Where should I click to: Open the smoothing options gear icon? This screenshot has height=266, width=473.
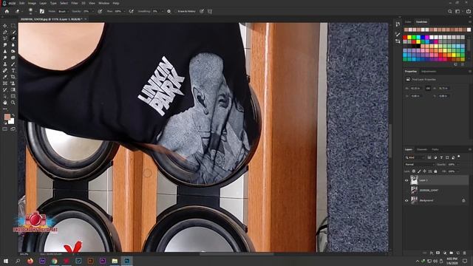(169, 11)
